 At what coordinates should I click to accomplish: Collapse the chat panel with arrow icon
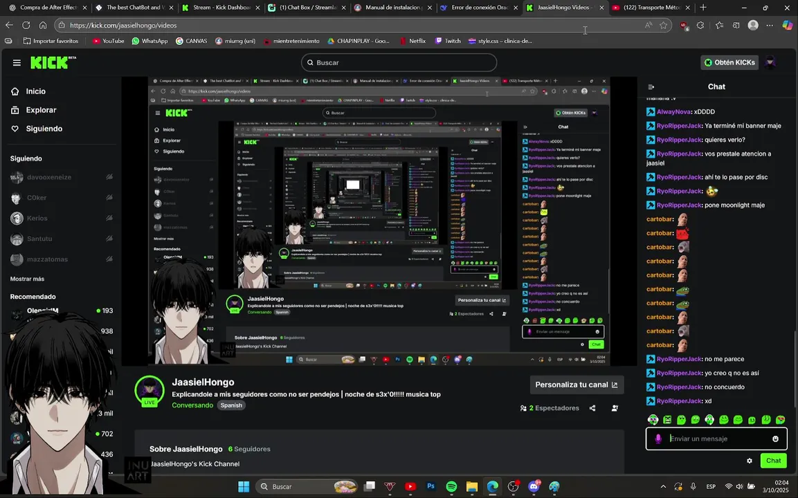pyautogui.click(x=651, y=87)
